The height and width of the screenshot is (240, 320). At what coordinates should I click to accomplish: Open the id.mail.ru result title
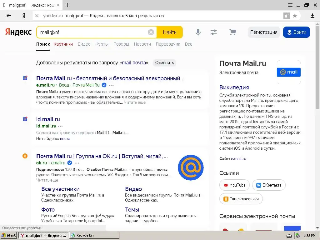(x=48, y=119)
